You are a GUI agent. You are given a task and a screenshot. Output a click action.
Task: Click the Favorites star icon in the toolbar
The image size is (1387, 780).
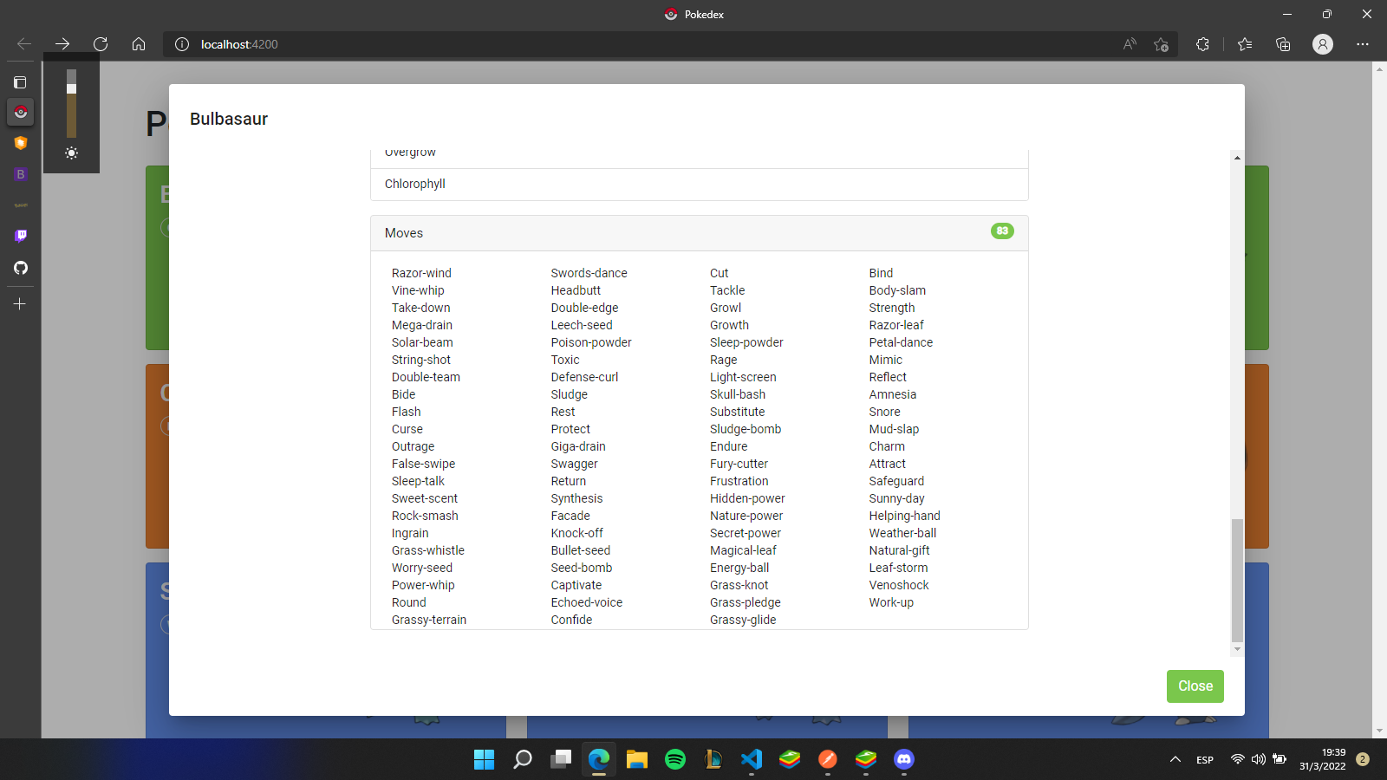(1245, 44)
